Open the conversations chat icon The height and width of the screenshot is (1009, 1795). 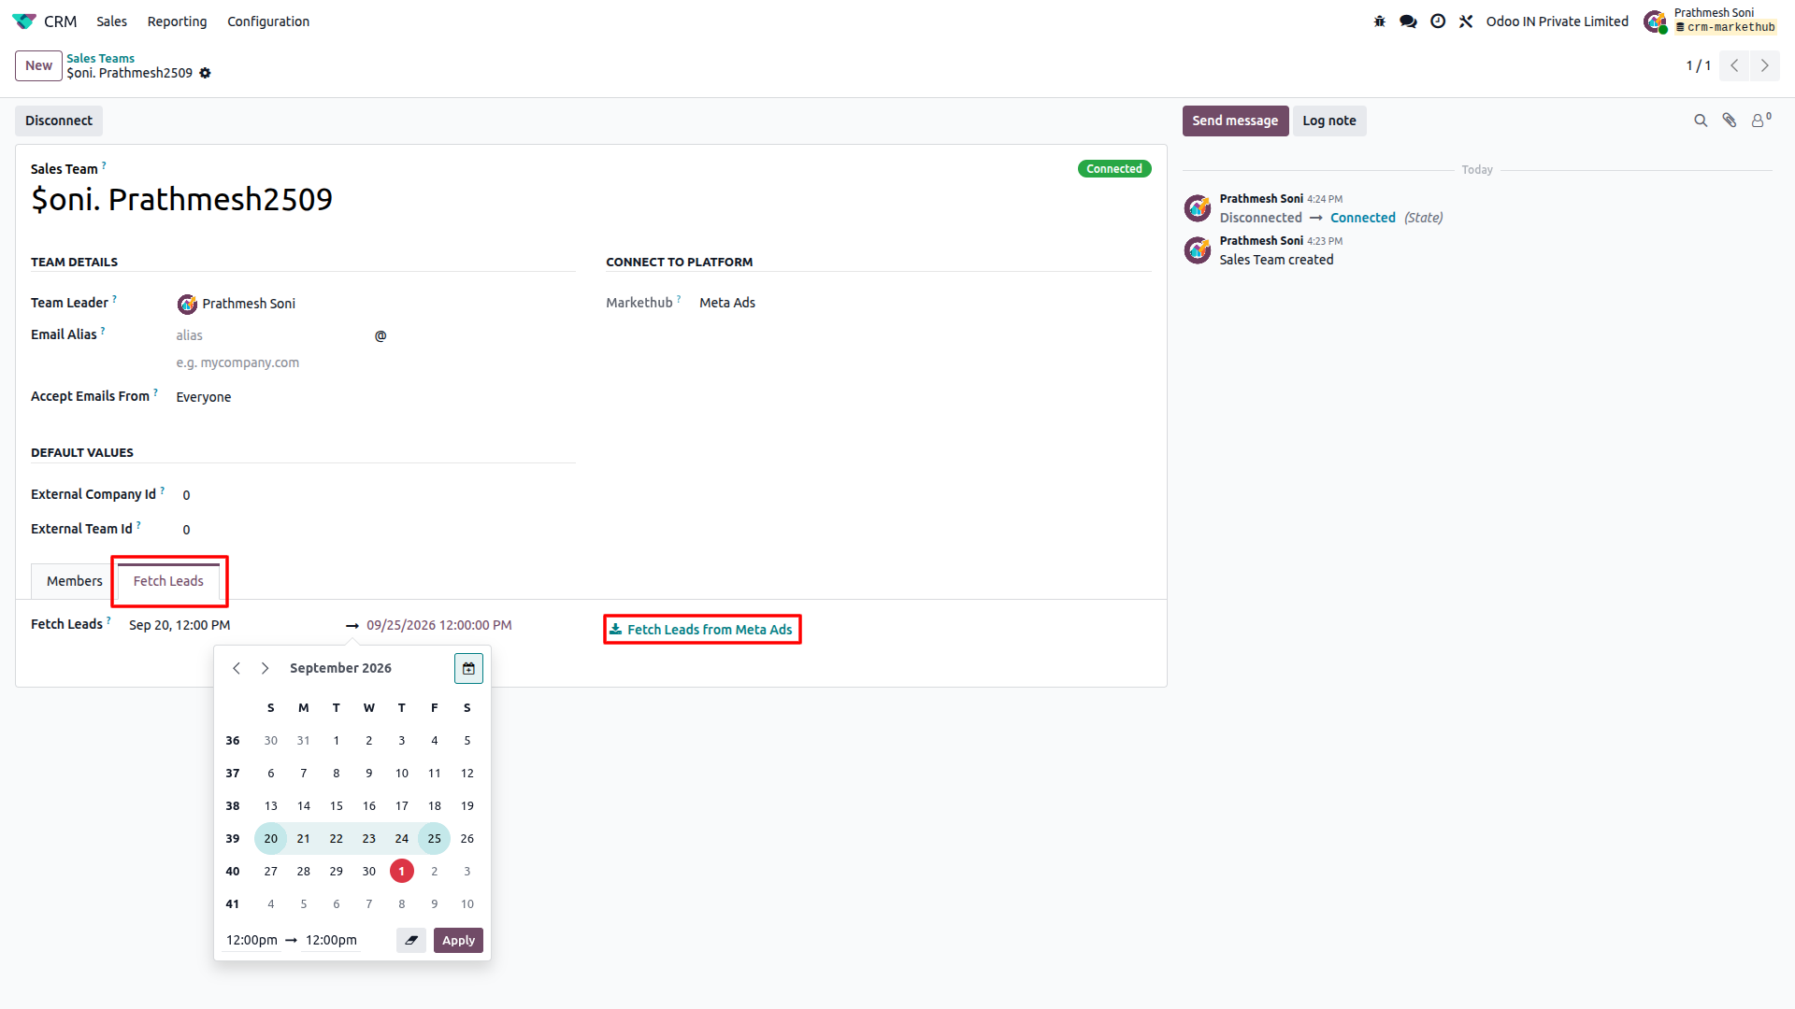pyautogui.click(x=1408, y=21)
